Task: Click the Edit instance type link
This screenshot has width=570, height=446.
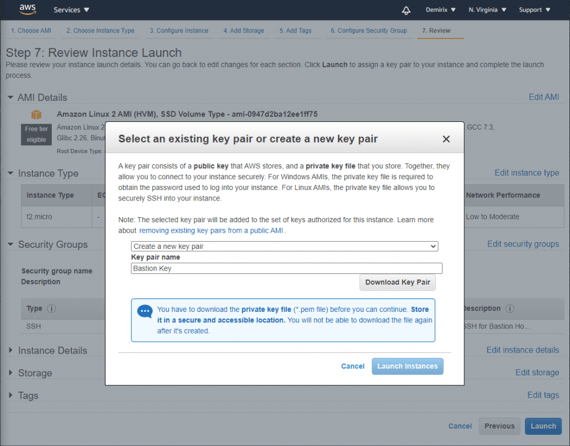Action: (527, 173)
